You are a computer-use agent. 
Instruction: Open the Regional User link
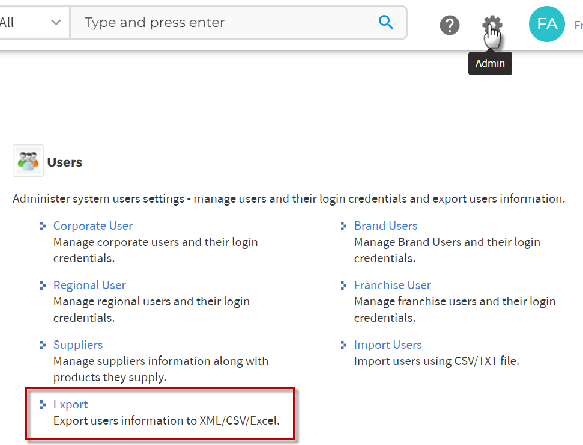89,285
